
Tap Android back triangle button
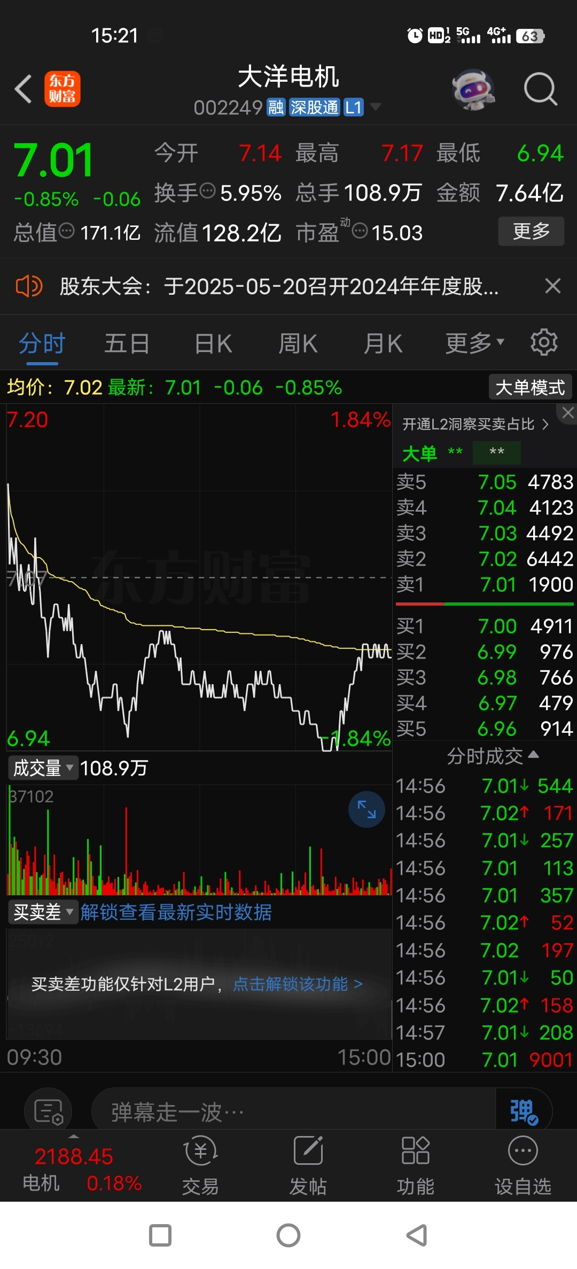point(417,1235)
